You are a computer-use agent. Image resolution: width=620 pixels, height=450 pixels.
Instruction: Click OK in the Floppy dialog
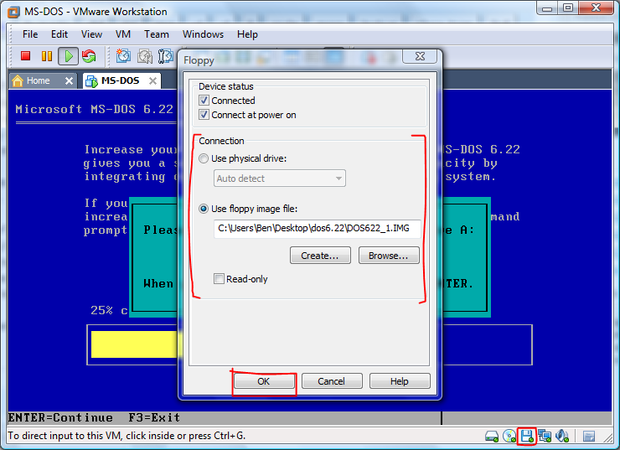264,381
